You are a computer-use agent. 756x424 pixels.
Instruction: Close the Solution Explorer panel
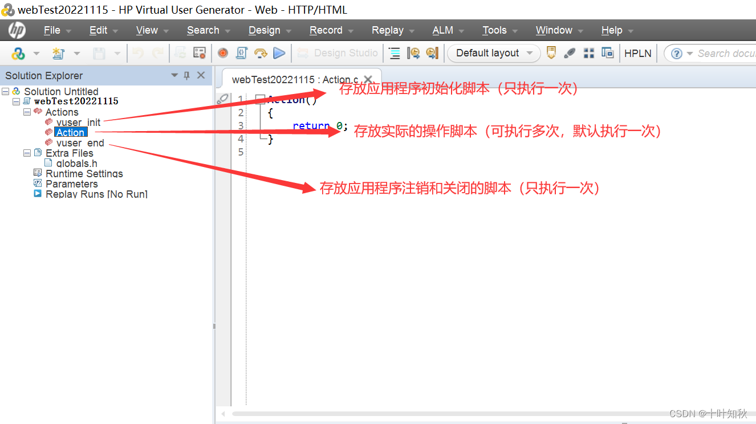(x=201, y=75)
